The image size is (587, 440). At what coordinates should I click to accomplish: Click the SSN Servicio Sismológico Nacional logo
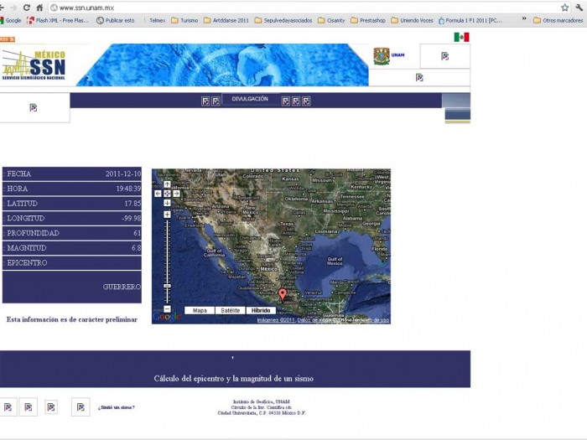[x=34, y=65]
